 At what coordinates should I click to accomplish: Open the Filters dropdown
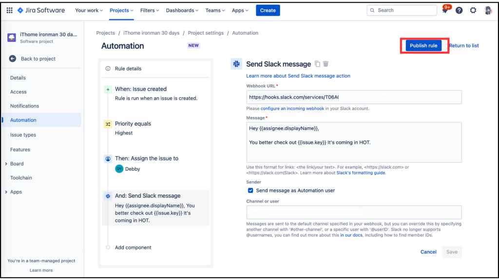click(150, 10)
